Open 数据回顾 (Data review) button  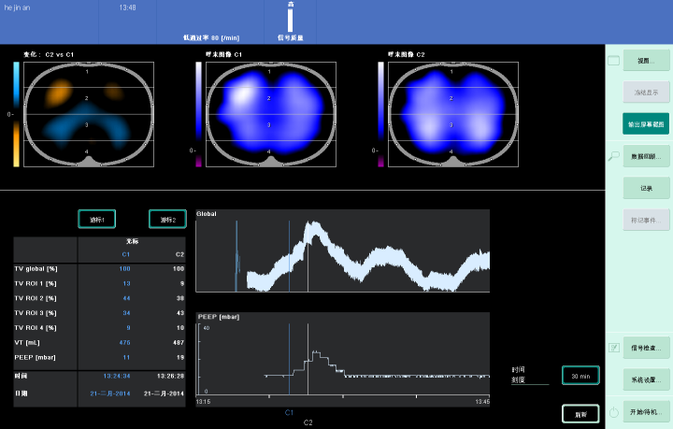pyautogui.click(x=646, y=157)
